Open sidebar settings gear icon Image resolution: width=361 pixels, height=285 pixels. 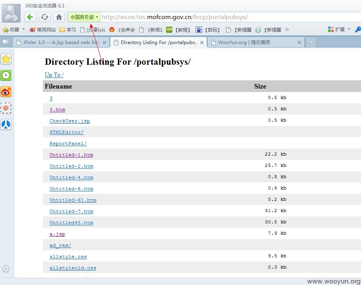point(6,269)
